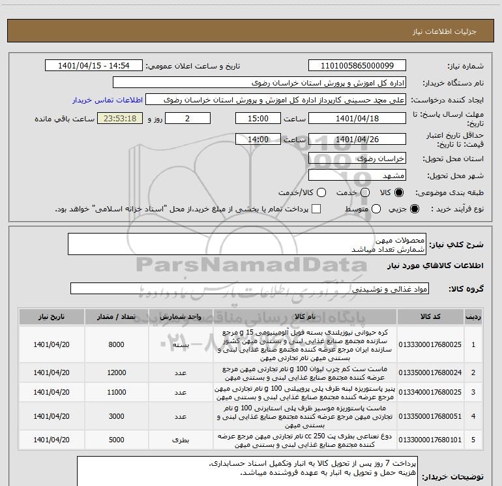Click product code 013330001768​0025

pyautogui.click(x=430, y=344)
